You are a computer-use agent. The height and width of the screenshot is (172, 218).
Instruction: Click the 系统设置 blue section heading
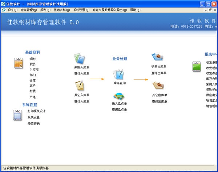(30, 105)
